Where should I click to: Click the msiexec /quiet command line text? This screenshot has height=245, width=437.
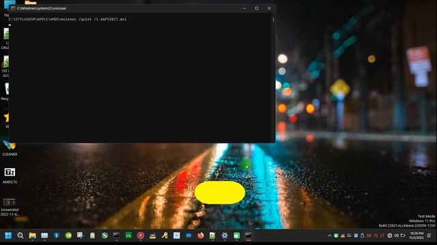94,19
